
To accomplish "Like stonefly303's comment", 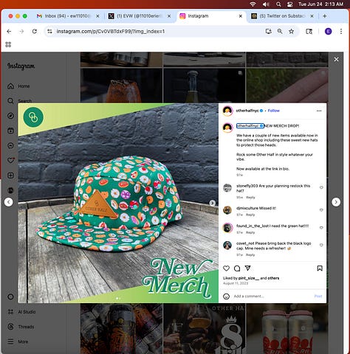I will pyautogui.click(x=321, y=187).
